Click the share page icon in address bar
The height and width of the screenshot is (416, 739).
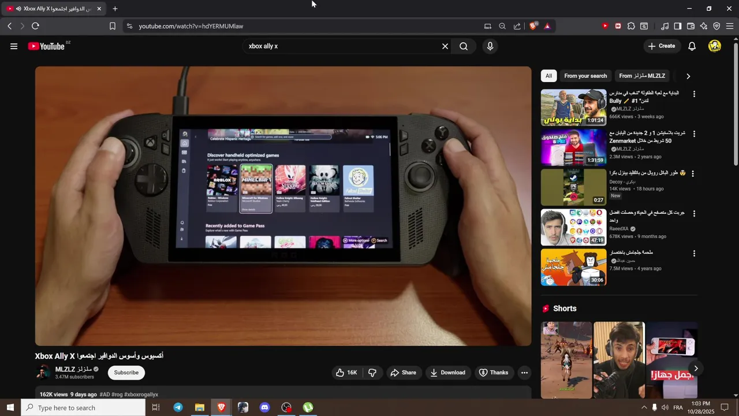pyautogui.click(x=517, y=26)
